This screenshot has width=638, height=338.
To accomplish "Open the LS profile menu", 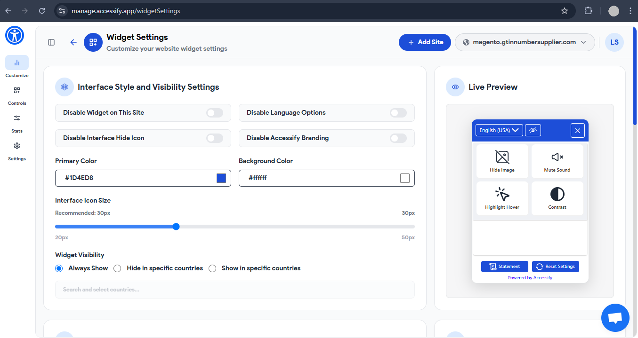I will coord(614,42).
